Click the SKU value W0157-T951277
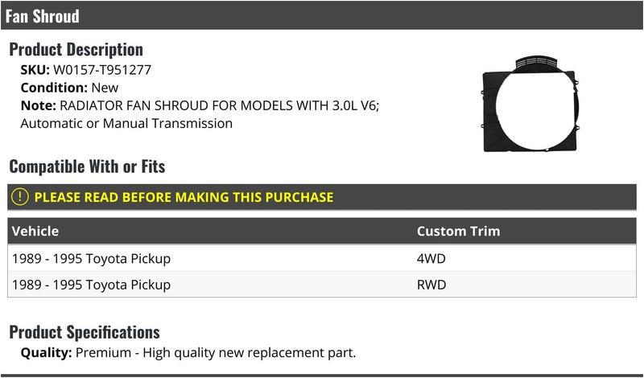Image resolution: width=644 pixels, height=378 pixels. [x=102, y=70]
